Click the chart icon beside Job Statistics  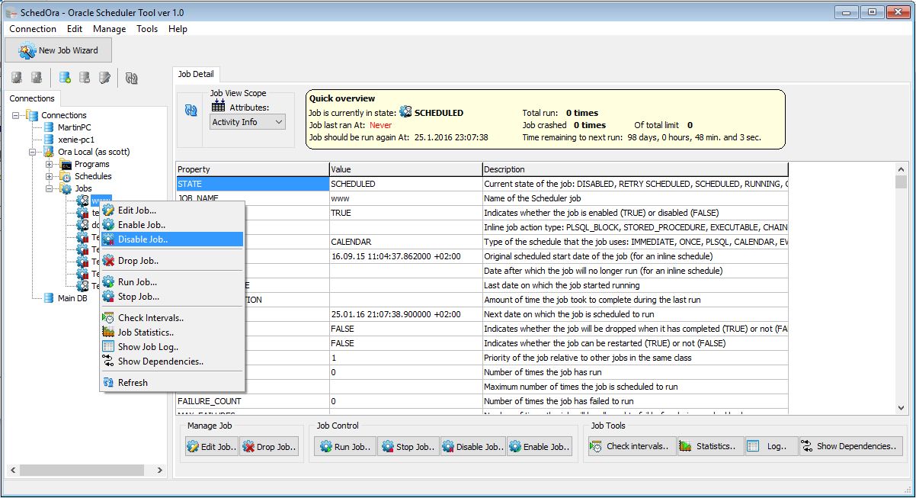[108, 333]
